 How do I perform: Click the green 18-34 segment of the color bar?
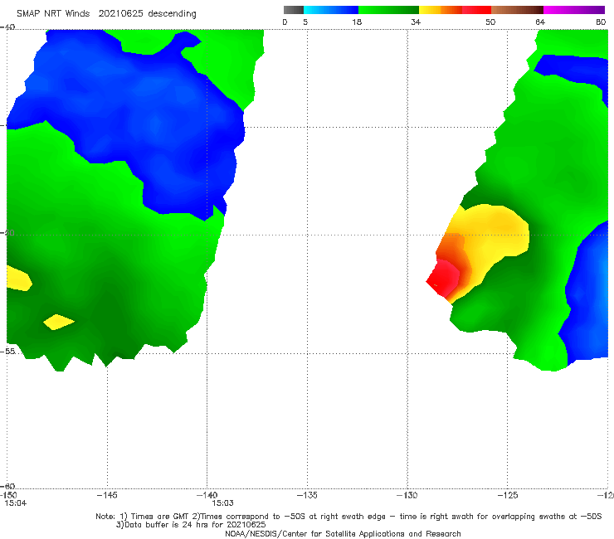point(388,10)
